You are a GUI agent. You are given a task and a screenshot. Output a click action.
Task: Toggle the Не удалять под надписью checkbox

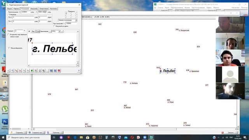pos(9,35)
